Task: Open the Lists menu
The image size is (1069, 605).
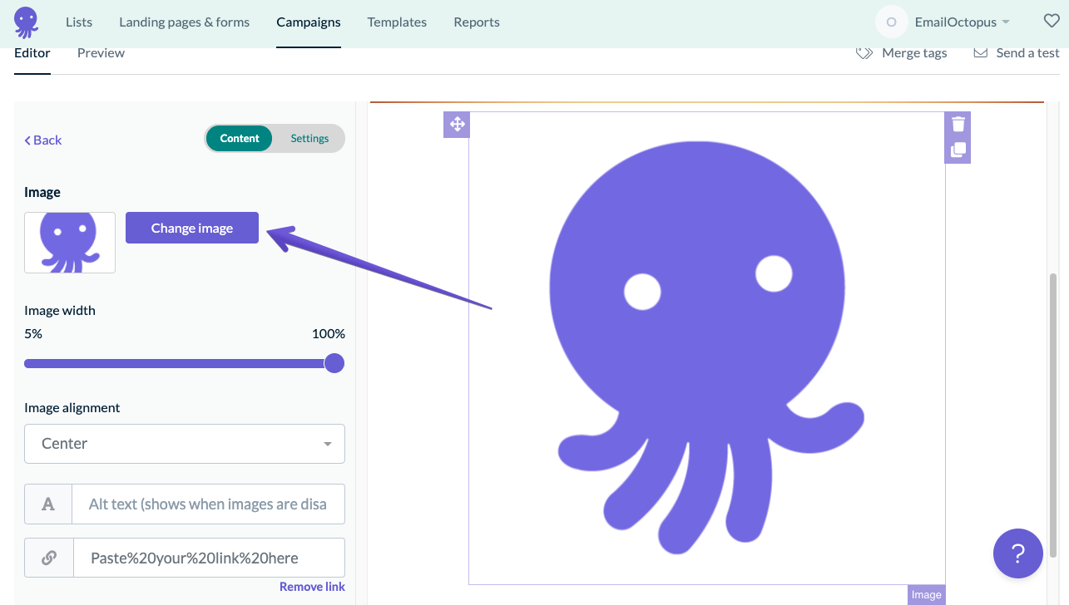Action: 79,22
